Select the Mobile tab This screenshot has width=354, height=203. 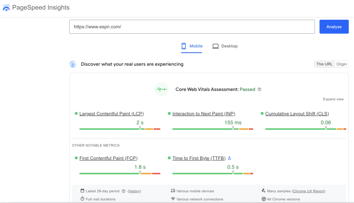[x=192, y=46]
